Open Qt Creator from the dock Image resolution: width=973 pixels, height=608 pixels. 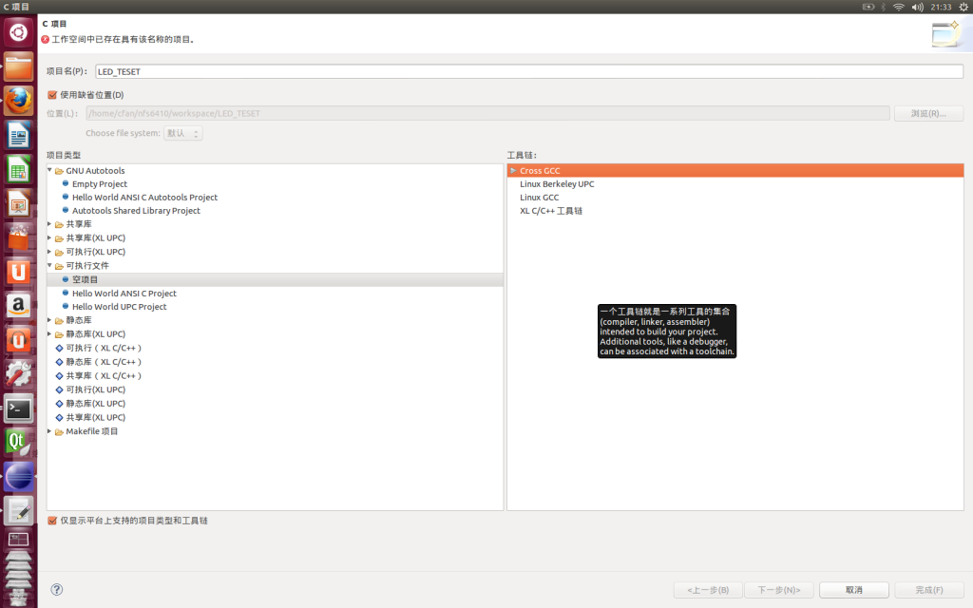[19, 443]
